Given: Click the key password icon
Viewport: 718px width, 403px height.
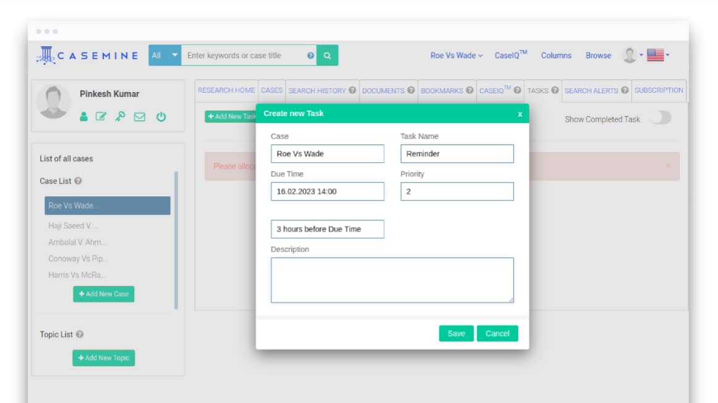Looking at the screenshot, I should tap(120, 117).
